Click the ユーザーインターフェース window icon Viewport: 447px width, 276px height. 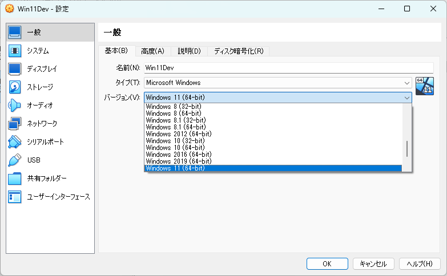pos(14,197)
